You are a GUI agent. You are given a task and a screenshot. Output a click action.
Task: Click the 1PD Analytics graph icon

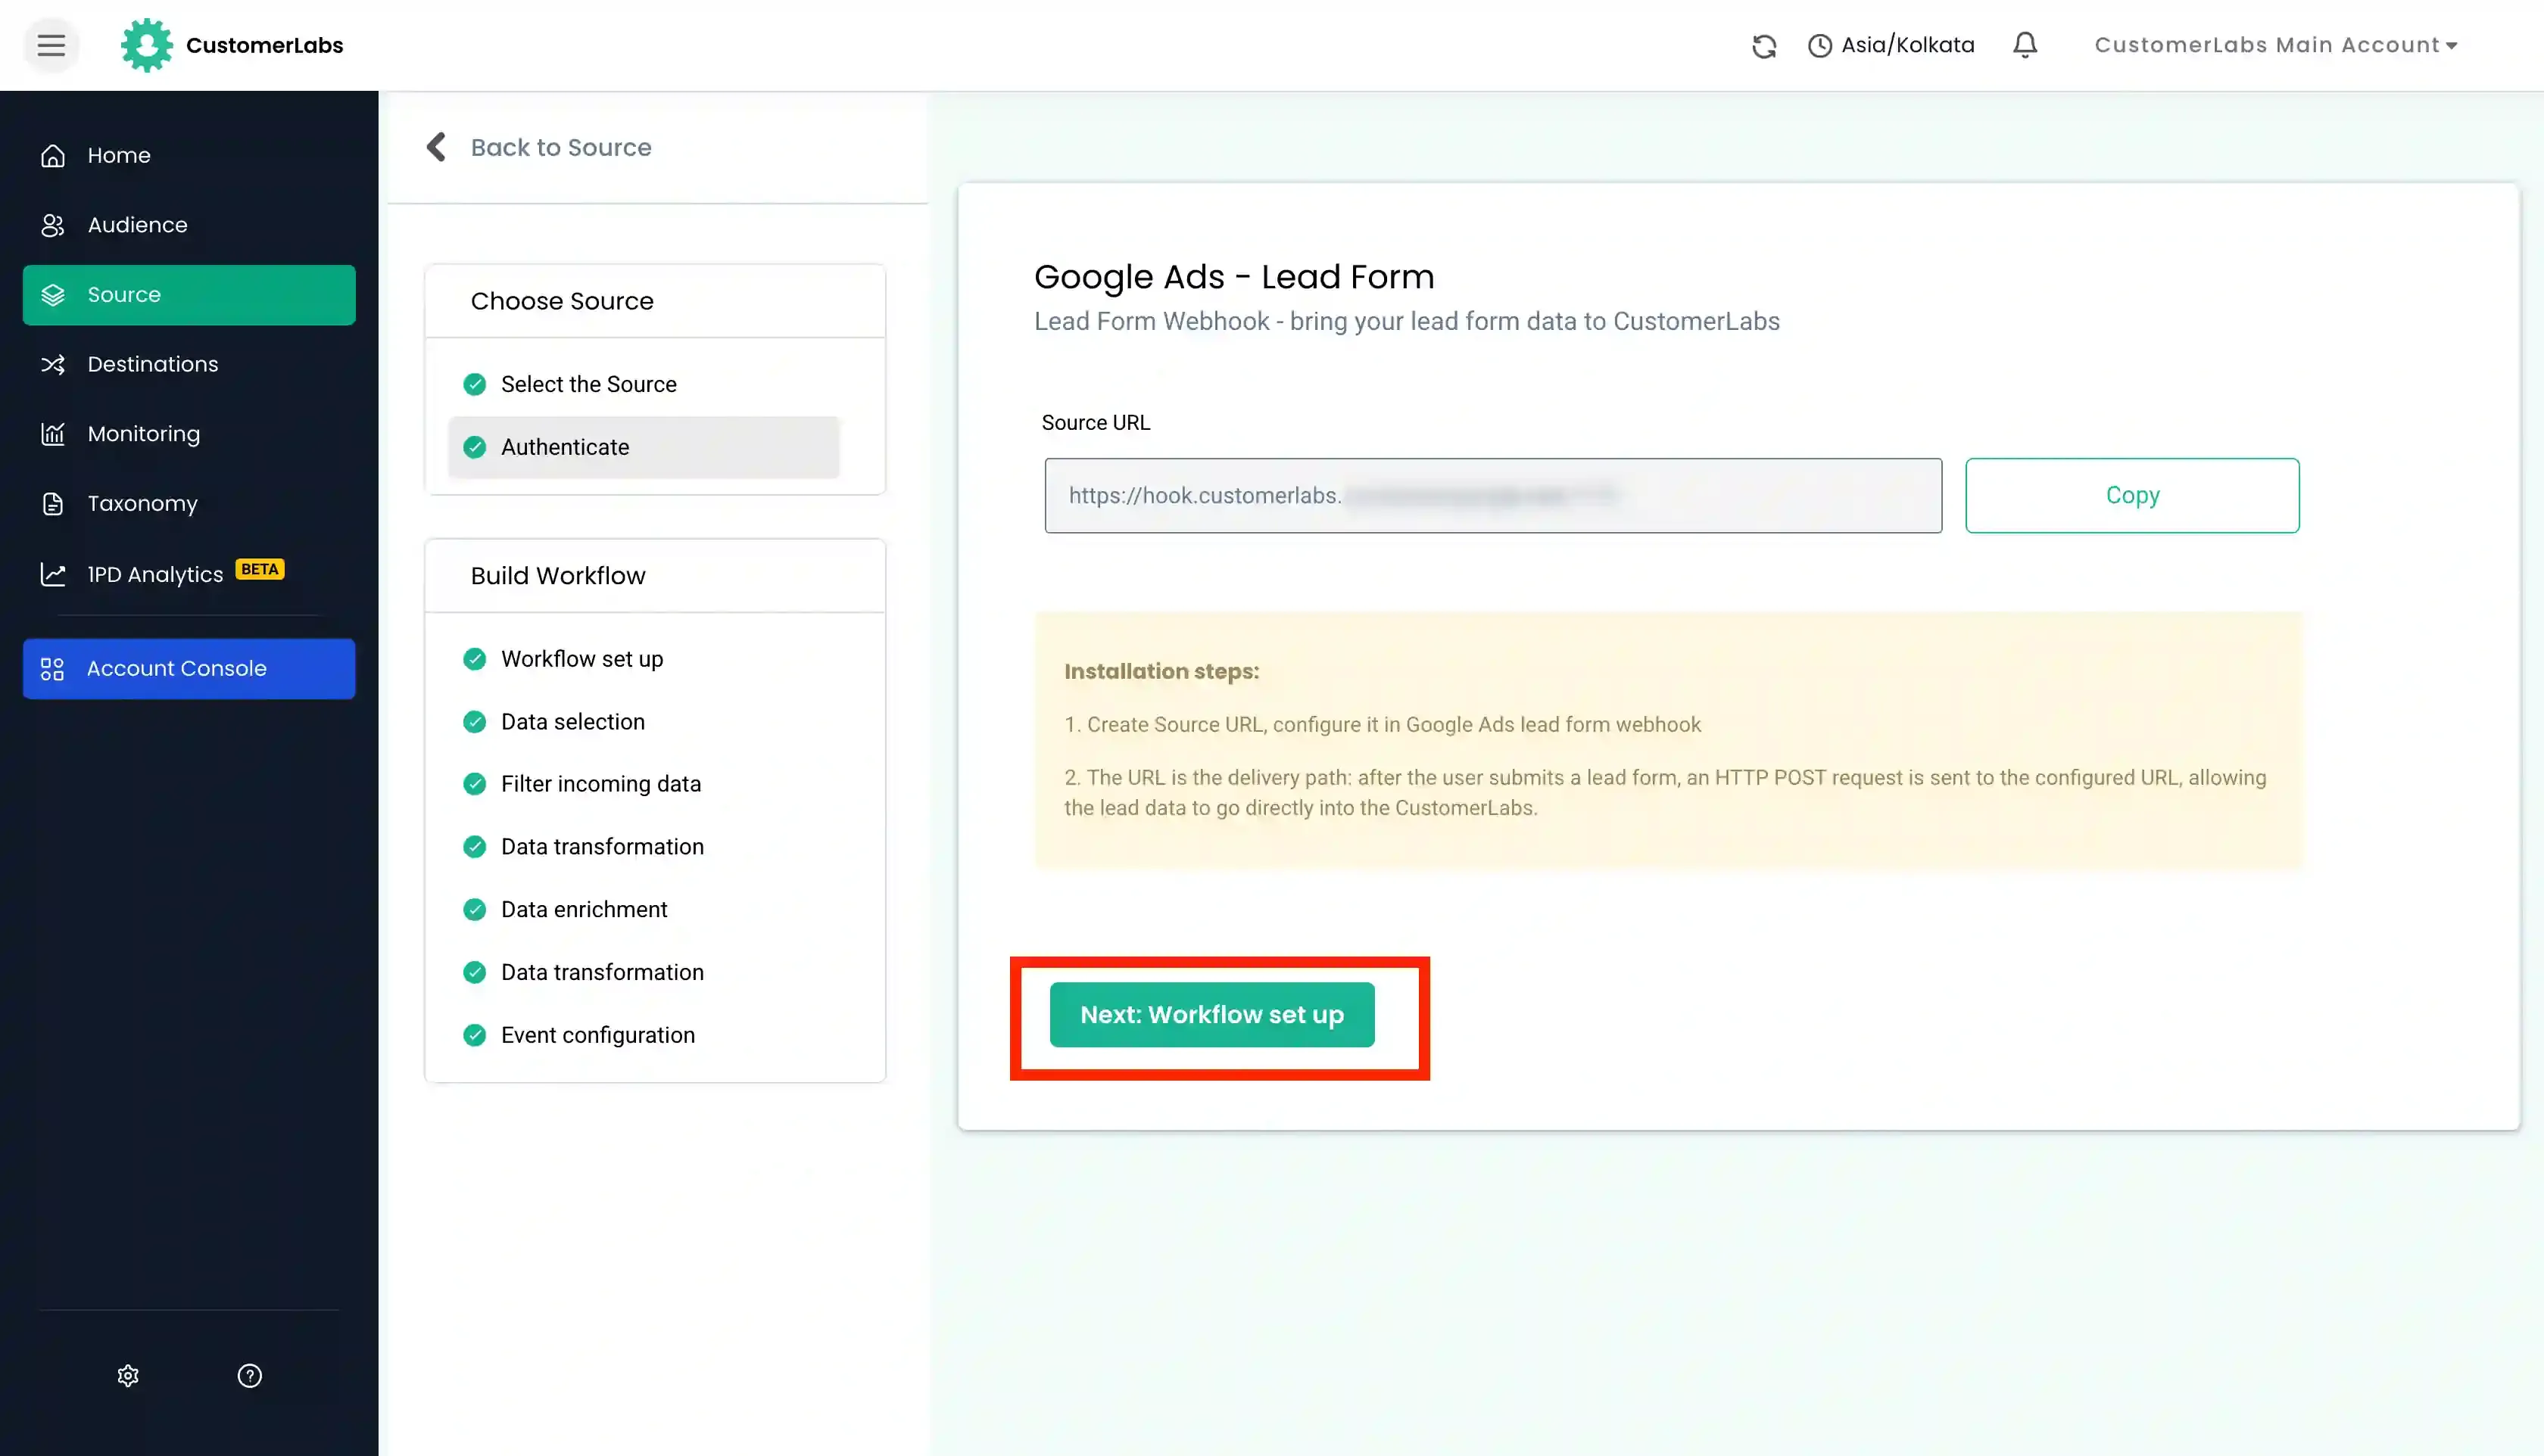[53, 574]
